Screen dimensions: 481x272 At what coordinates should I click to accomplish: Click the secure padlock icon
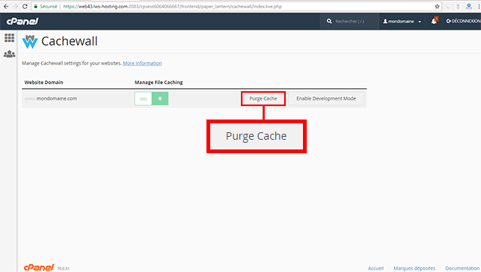(x=36, y=6)
